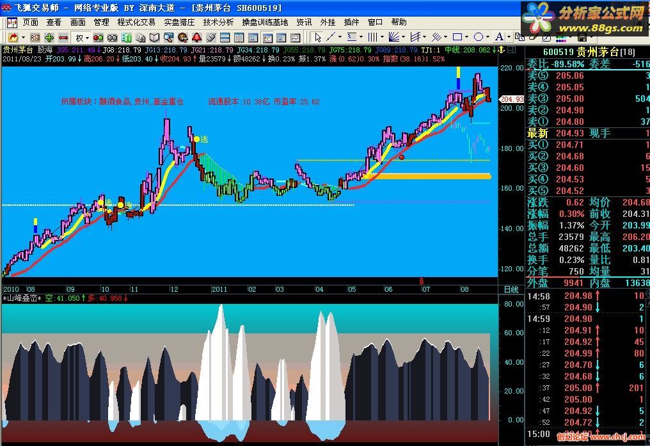The image size is (650, 446).
Task: Open the 技术分析 menu
Action: coord(218,22)
